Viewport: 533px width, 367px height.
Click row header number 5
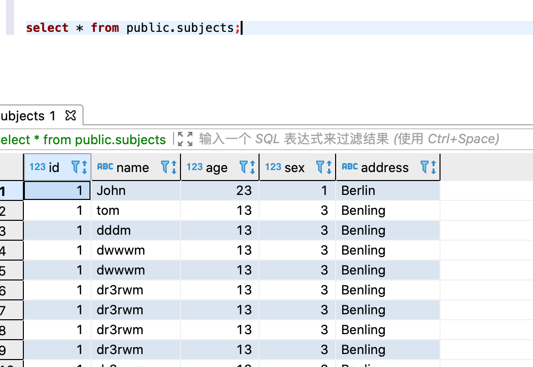pyautogui.click(x=11, y=271)
